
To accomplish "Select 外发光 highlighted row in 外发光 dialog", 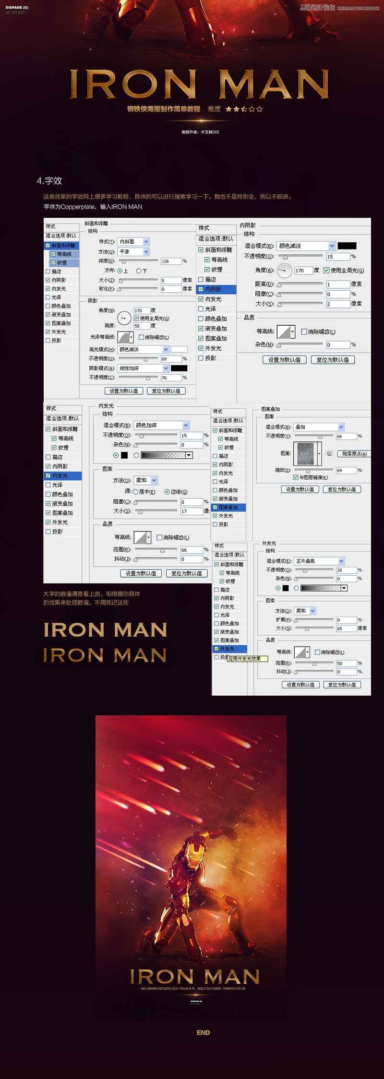I will coord(230,649).
